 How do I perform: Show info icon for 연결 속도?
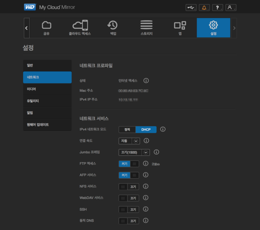point(146,141)
